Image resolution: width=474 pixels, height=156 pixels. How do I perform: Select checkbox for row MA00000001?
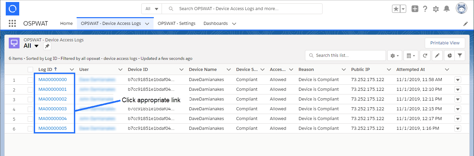[x=30, y=90]
